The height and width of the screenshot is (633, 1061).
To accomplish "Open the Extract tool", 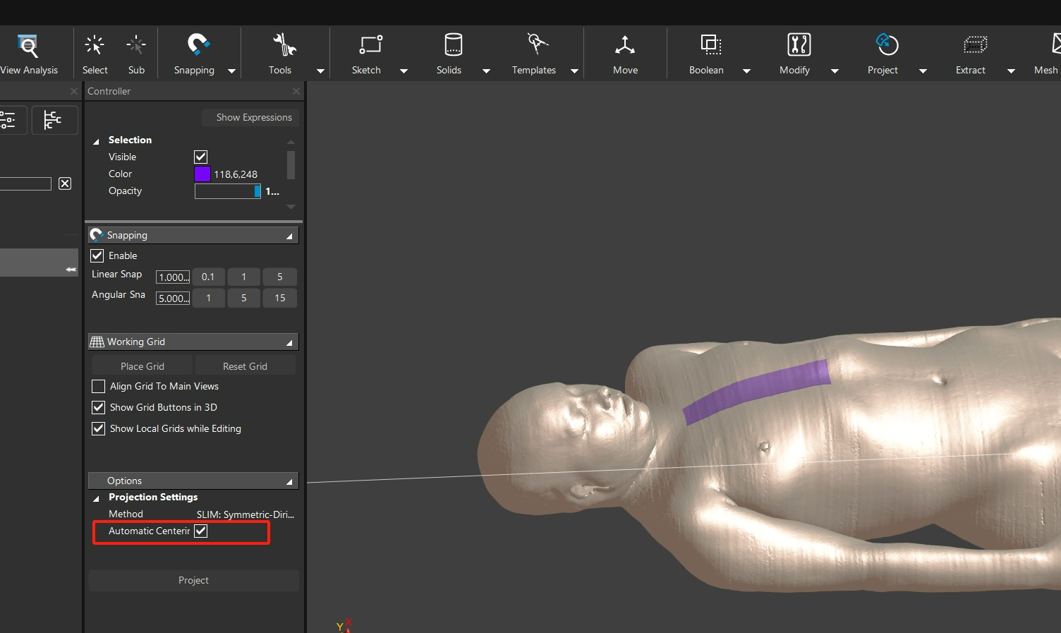I will click(974, 46).
